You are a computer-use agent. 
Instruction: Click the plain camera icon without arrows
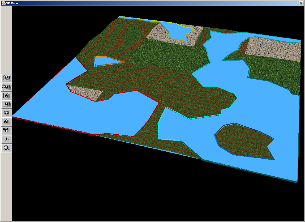pos(7,122)
